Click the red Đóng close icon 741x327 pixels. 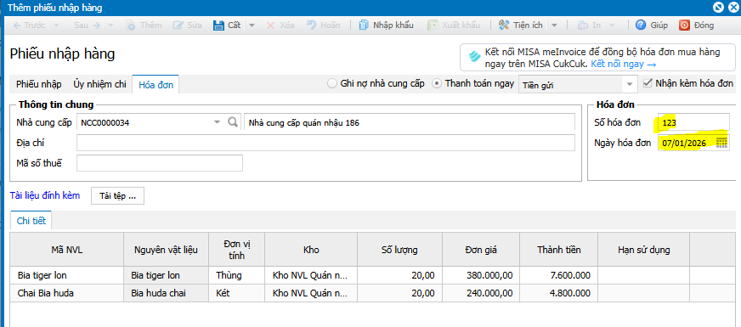click(684, 25)
